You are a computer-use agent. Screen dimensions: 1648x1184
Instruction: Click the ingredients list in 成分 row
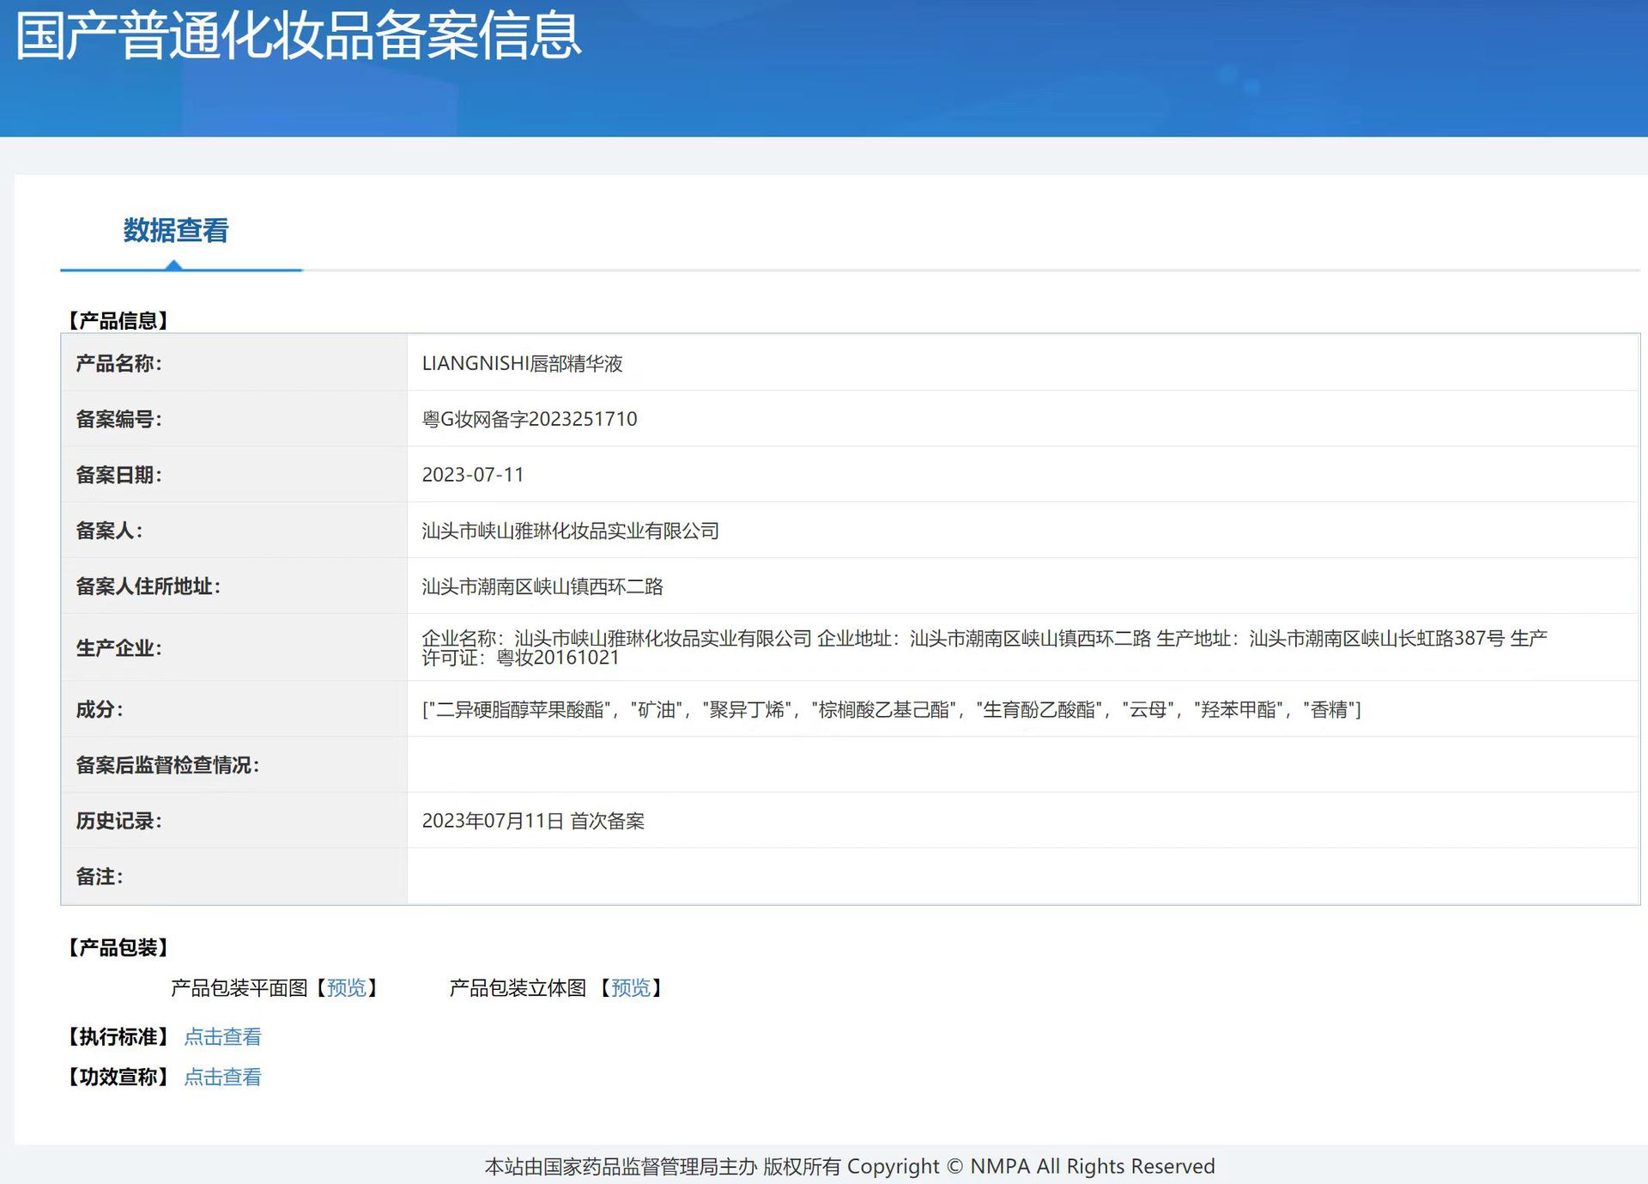[891, 710]
